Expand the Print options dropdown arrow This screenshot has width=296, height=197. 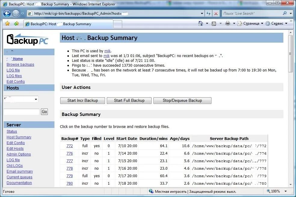coord(234,23)
